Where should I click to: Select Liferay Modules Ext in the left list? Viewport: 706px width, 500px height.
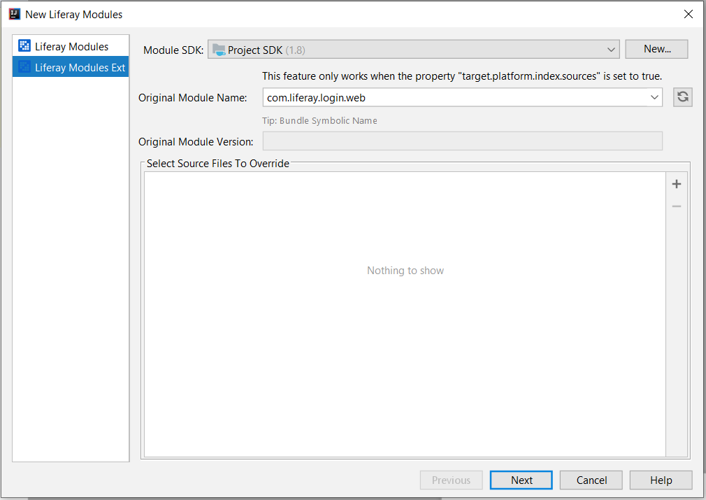coord(71,67)
